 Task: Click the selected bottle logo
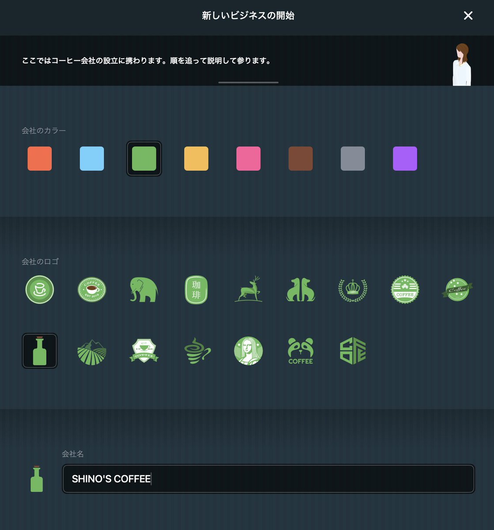pos(40,351)
